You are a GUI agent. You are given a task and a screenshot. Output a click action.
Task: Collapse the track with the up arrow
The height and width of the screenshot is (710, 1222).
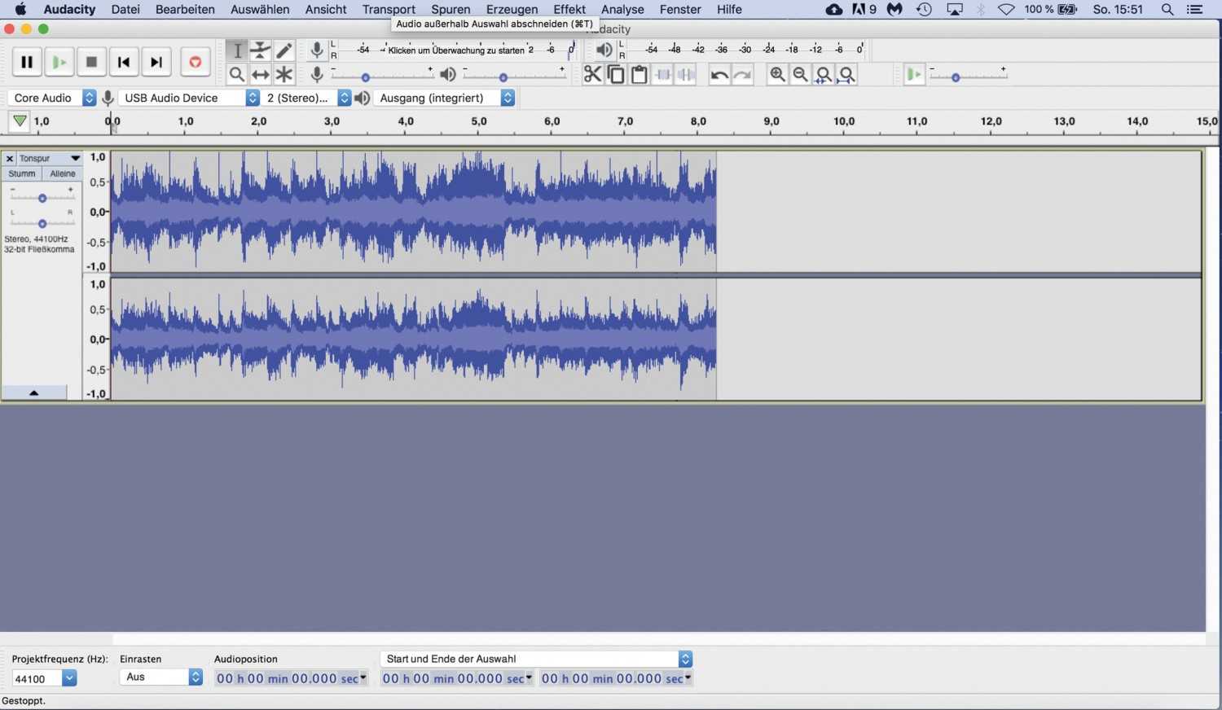point(34,392)
